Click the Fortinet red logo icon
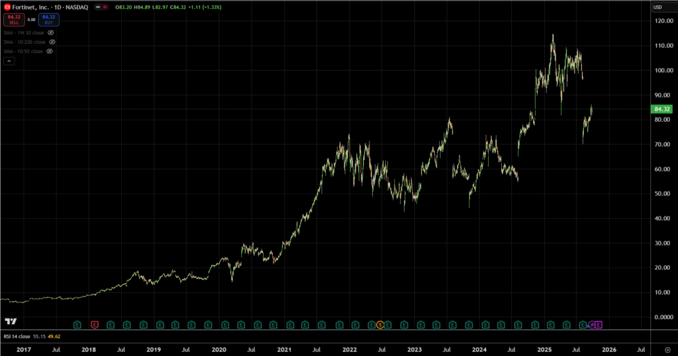 [x=7, y=7]
